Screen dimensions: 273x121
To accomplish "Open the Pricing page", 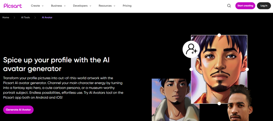I will [x=127, y=6].
